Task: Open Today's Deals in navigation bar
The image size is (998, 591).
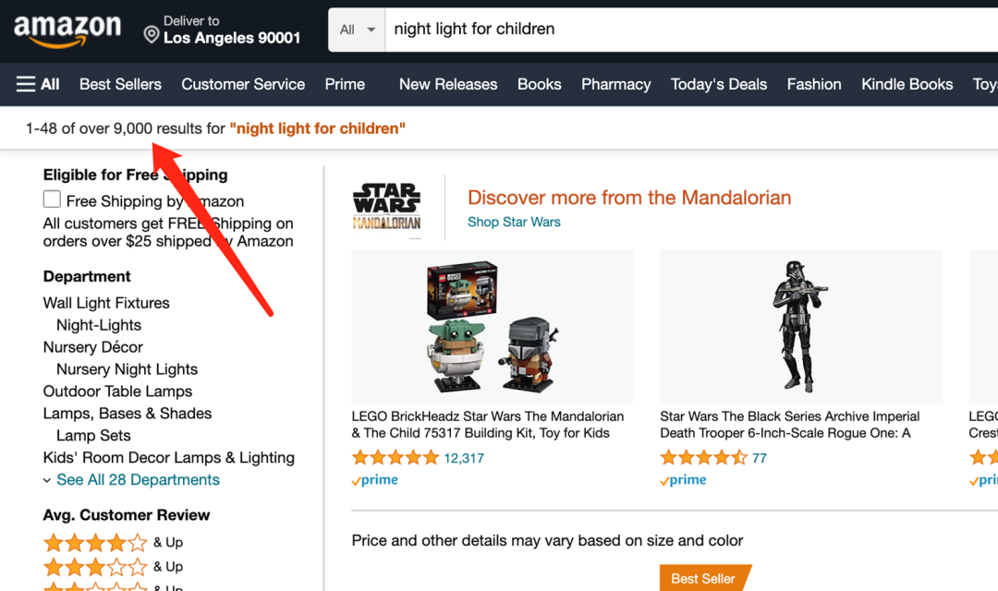Action: point(719,84)
